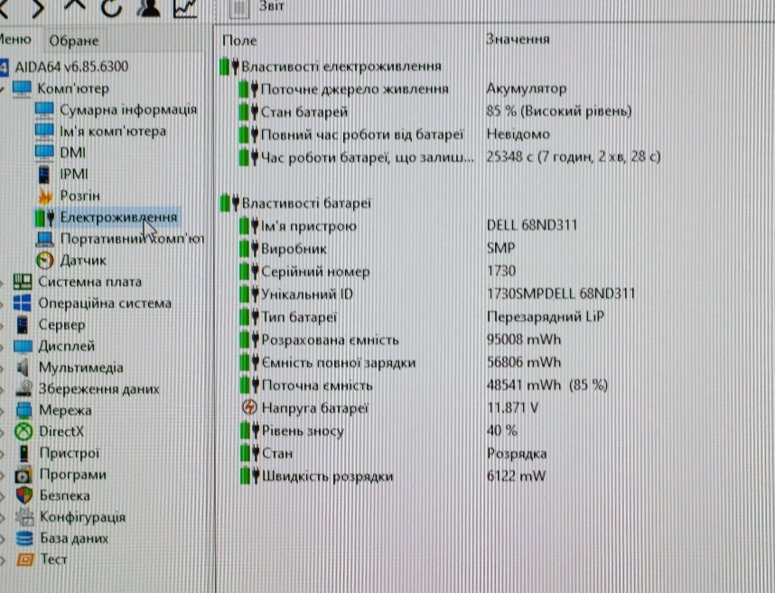Expand the Мультимедіа tree node

tap(4, 368)
